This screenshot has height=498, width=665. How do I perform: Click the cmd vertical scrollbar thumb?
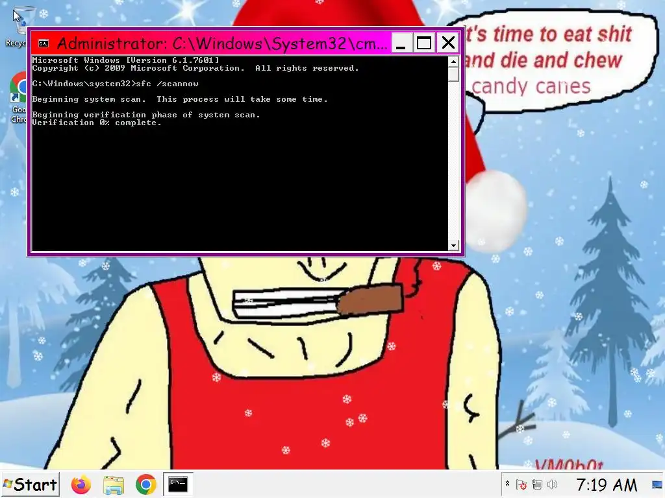454,74
